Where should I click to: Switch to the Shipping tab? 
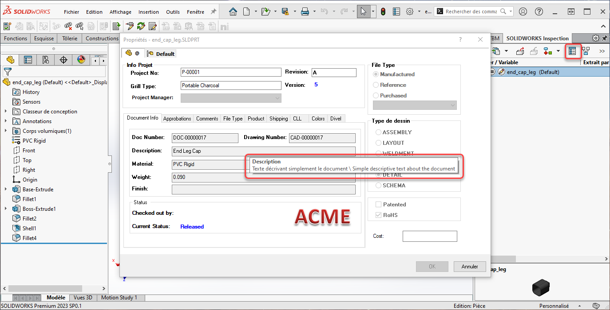pos(279,119)
